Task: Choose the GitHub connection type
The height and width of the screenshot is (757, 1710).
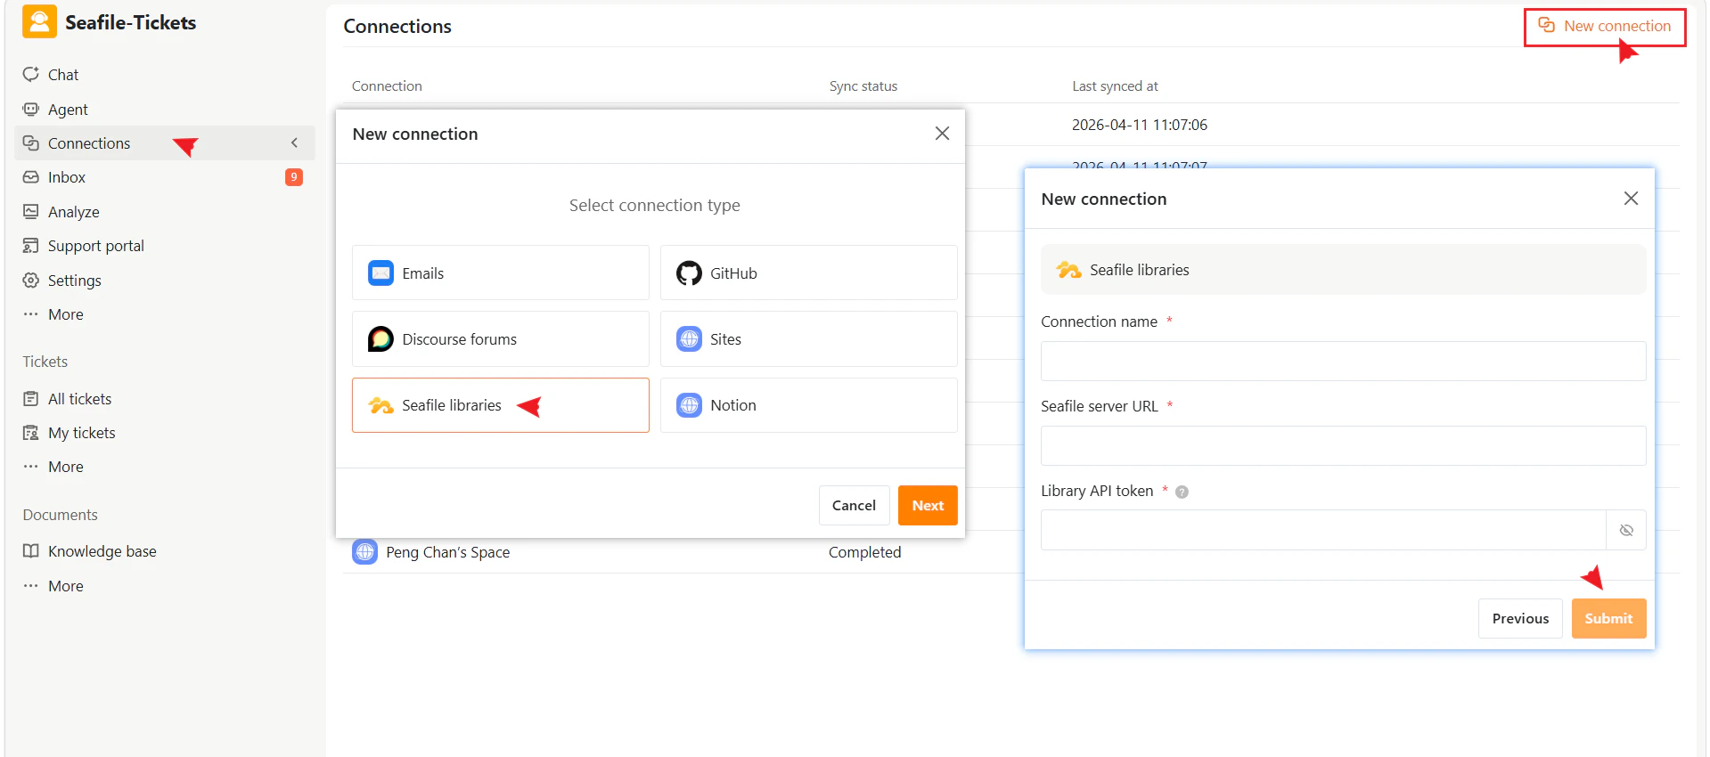Action: [809, 273]
